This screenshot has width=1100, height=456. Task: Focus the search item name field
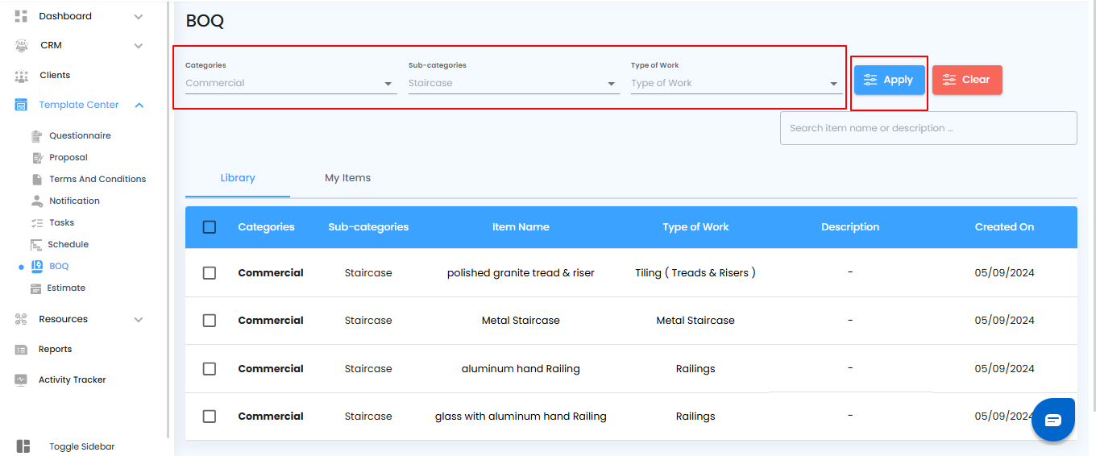[x=928, y=128]
